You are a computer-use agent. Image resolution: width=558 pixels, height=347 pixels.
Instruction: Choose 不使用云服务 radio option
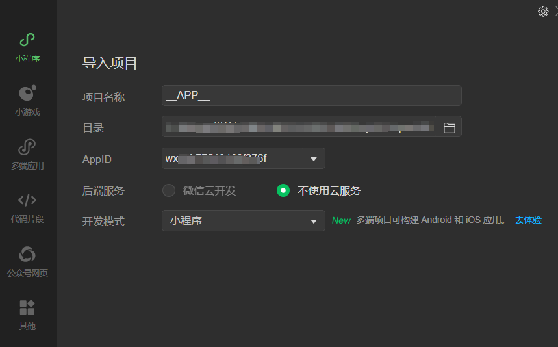(283, 190)
